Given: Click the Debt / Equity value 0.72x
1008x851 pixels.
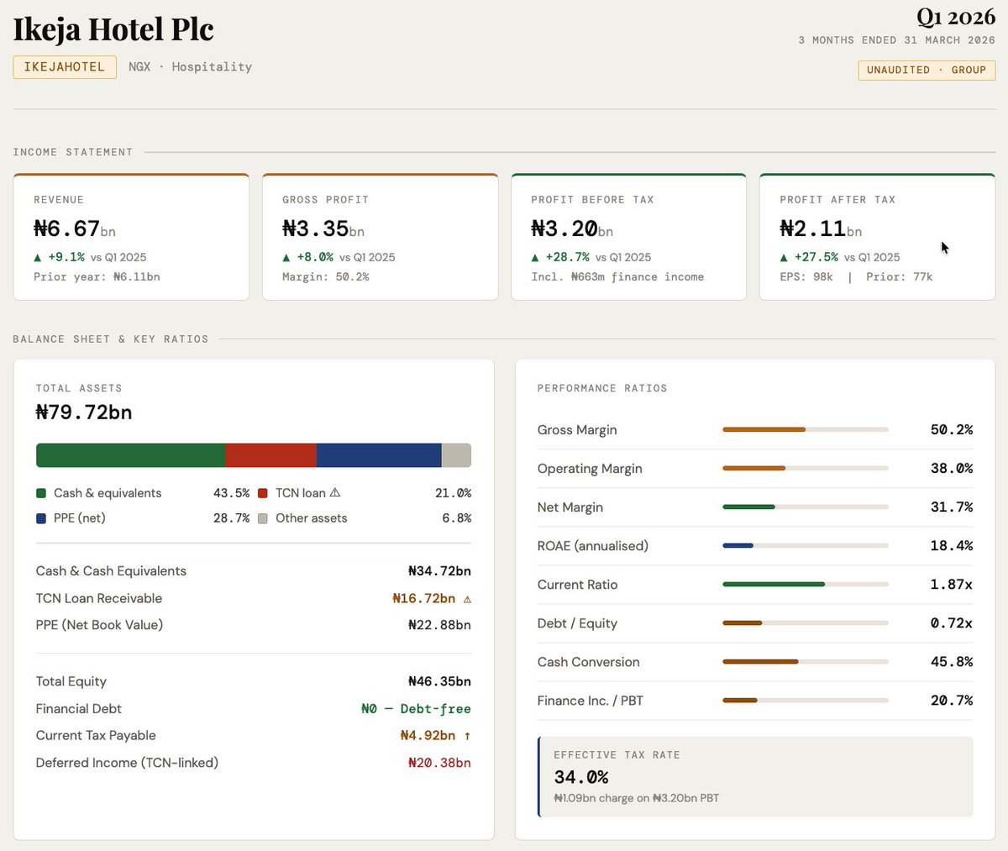Looking at the screenshot, I should click(952, 623).
